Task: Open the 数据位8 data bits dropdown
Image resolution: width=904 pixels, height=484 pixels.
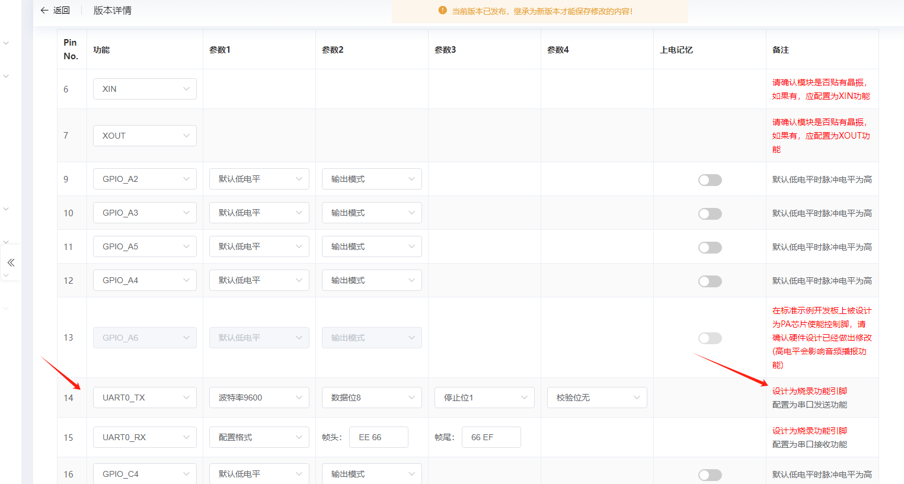Action: pyautogui.click(x=372, y=398)
